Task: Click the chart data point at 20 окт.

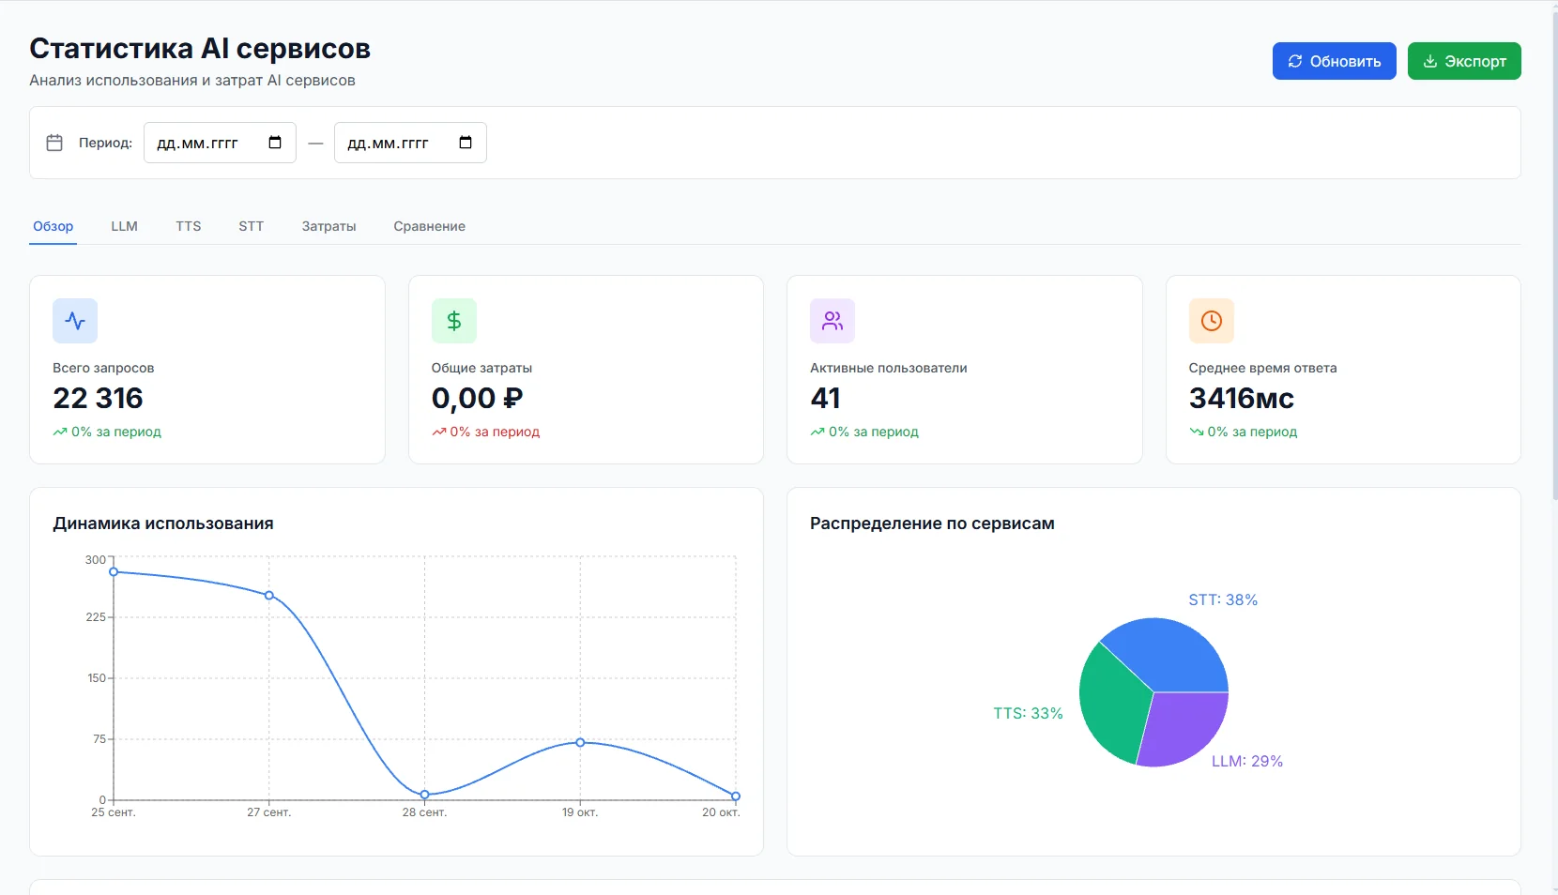Action: click(x=736, y=796)
